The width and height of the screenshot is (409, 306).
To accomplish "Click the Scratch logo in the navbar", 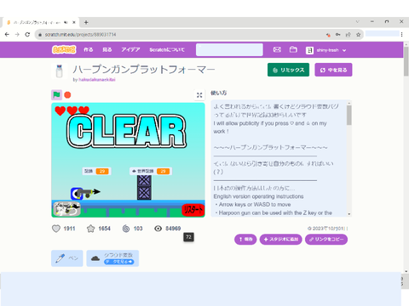I will [64, 49].
